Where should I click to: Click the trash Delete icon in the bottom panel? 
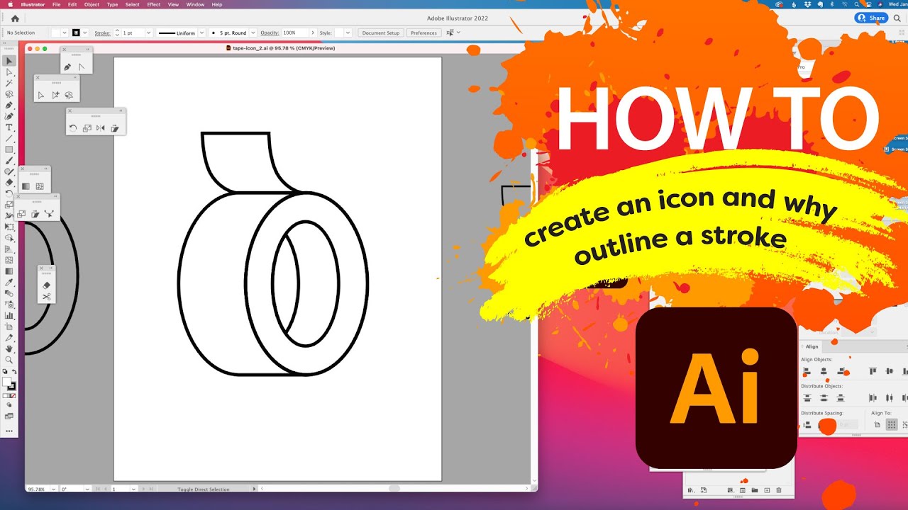tap(779, 490)
